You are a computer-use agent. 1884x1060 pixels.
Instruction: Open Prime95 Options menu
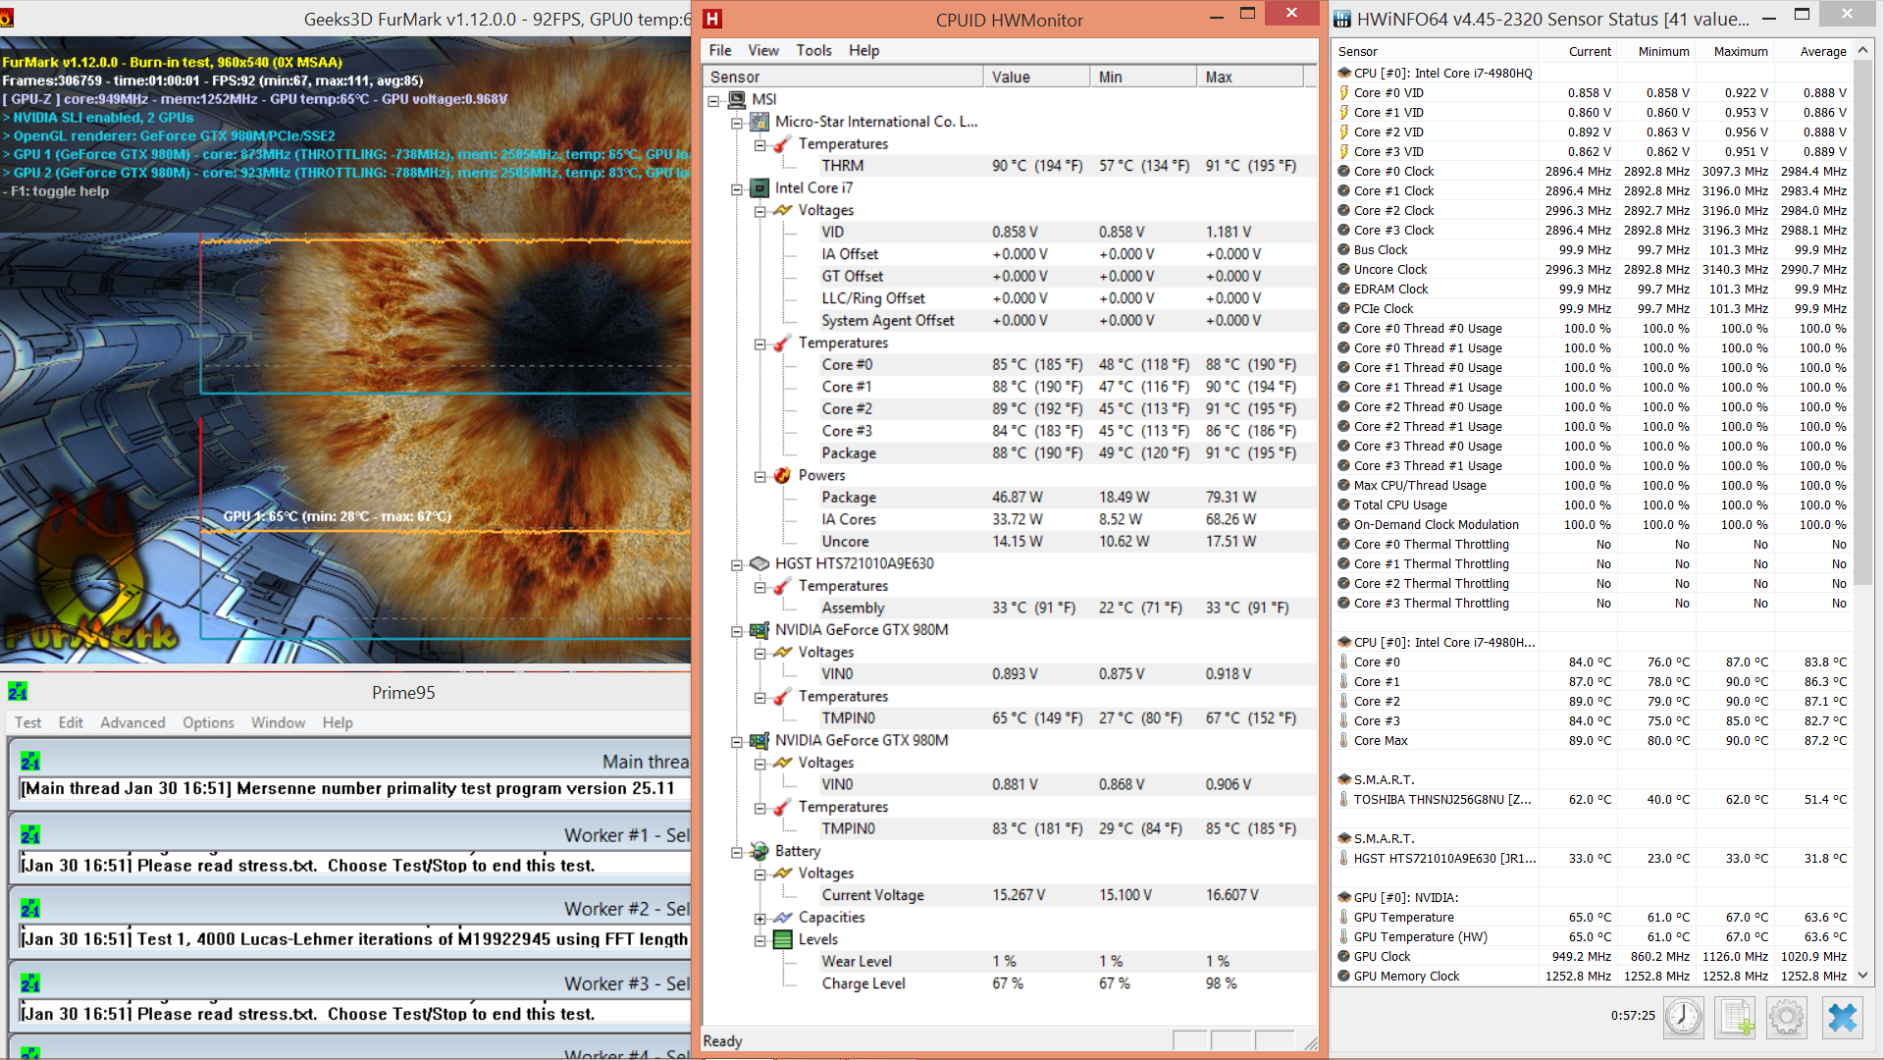208,722
